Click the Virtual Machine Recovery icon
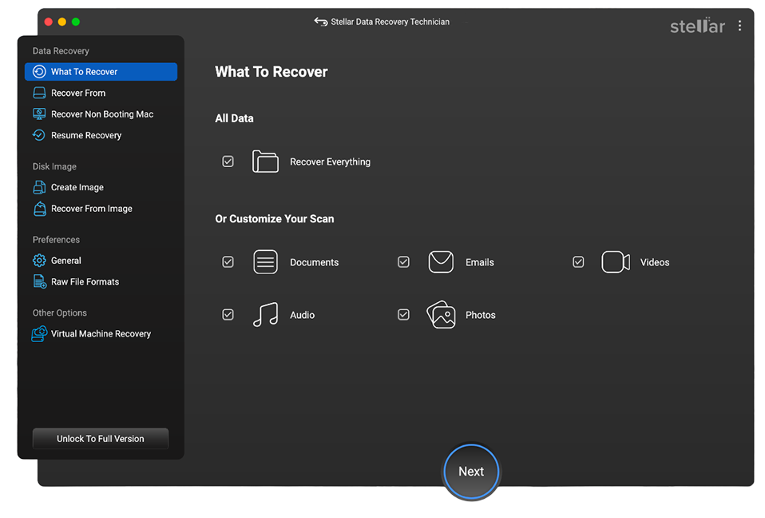 pyautogui.click(x=39, y=334)
